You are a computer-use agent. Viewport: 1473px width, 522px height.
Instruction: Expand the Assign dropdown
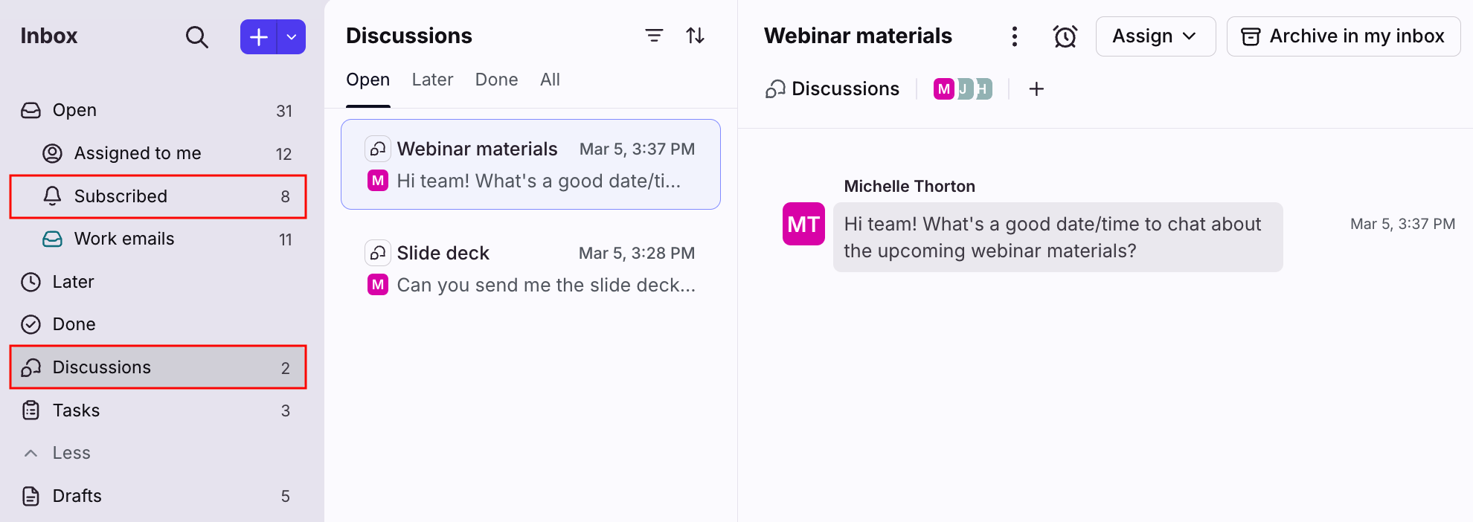tap(1155, 36)
